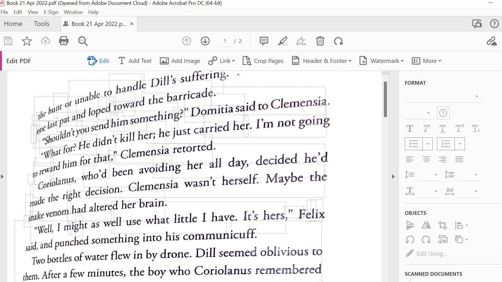502x282 pixels.
Task: Toggle Italic text formatting
Action: [426, 129]
